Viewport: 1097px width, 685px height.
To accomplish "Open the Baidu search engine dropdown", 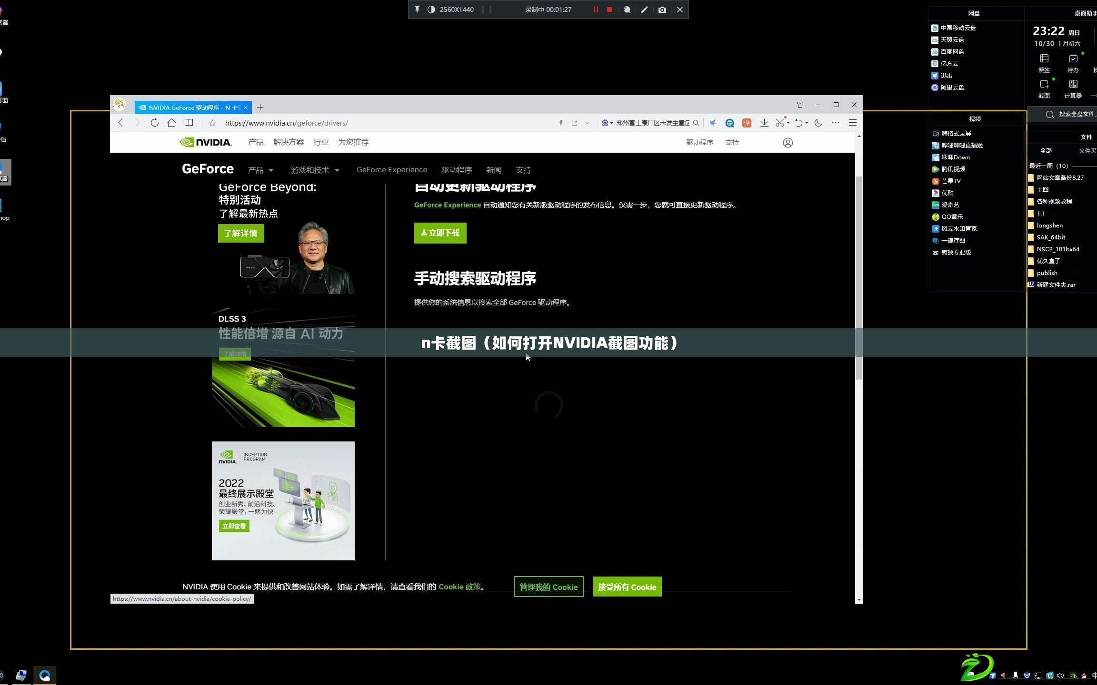I will (x=607, y=123).
